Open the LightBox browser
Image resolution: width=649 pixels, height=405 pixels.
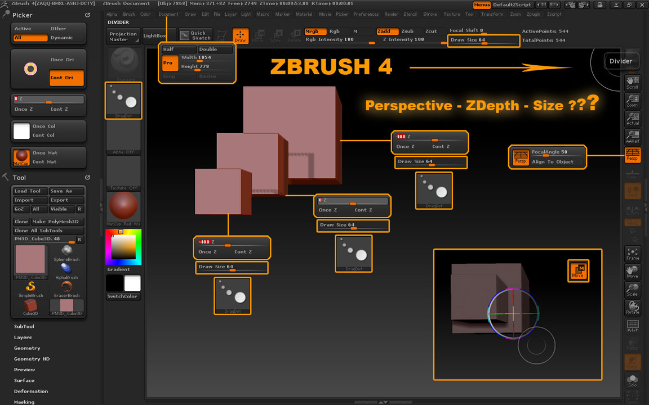click(x=155, y=36)
